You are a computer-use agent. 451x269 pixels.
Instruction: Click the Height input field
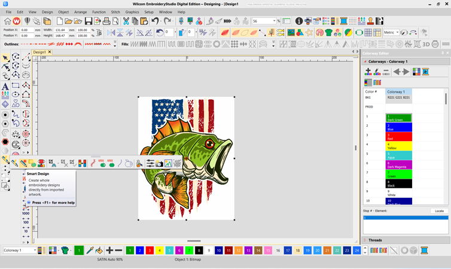pyautogui.click(x=61, y=36)
